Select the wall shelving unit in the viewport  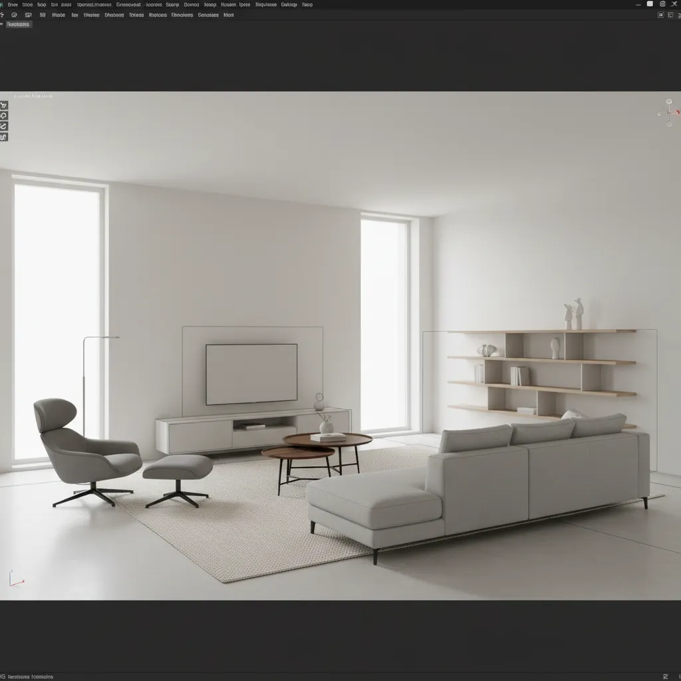(x=541, y=375)
